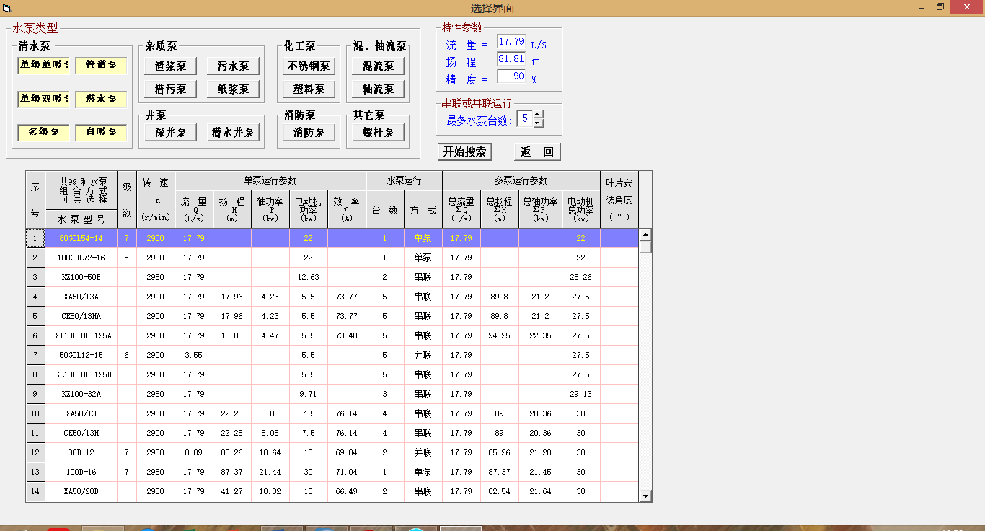Edit the 精度 precision field
This screenshot has width=985, height=531.
coord(511,76)
